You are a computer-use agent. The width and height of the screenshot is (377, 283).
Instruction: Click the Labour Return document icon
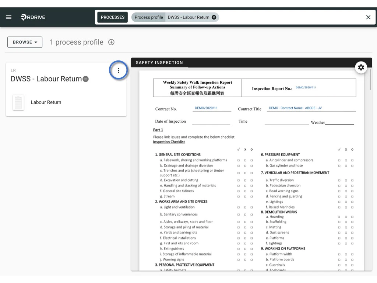[x=18, y=102]
